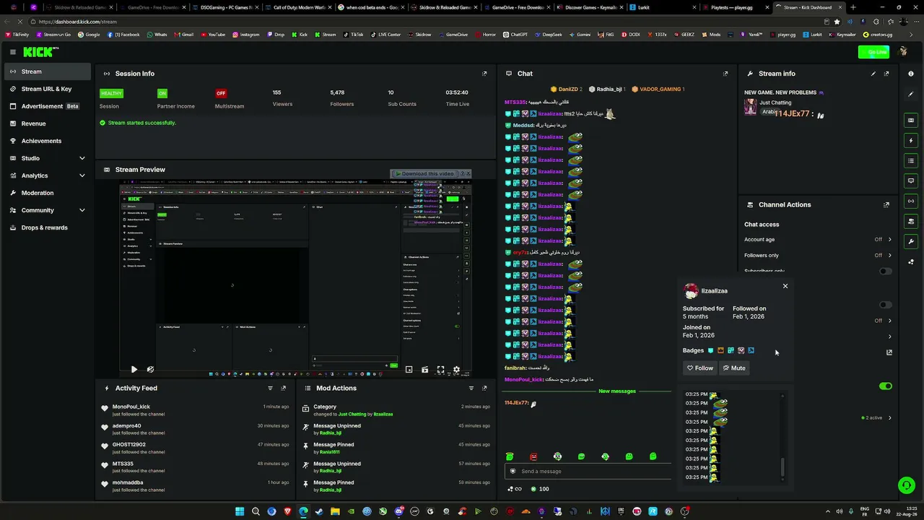Screen dimensions: 924x520
Task: Pop out the Chat panel
Action: (x=725, y=74)
